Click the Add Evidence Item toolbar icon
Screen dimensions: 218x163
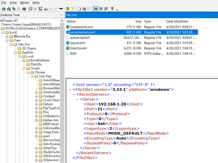(4, 9)
